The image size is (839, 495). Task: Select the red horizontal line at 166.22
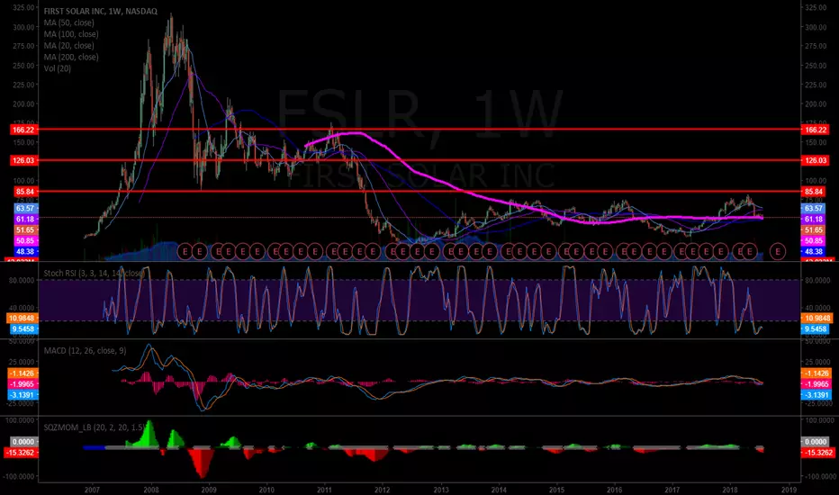pos(419,130)
